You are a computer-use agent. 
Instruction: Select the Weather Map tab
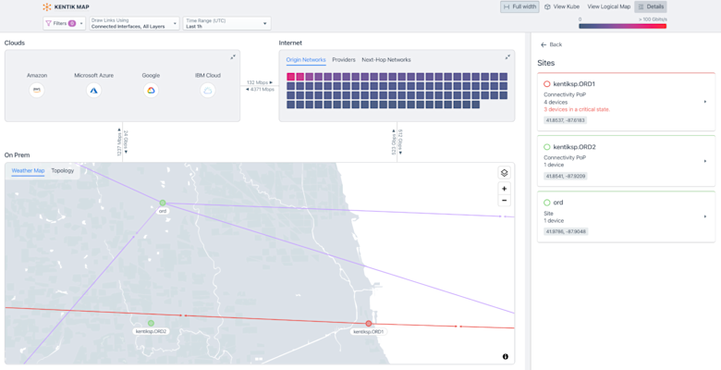point(28,171)
